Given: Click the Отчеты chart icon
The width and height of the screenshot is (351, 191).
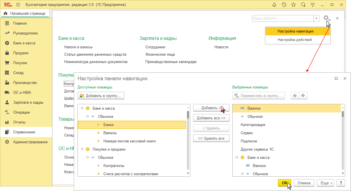Looking at the screenshot, I should tap(7, 122).
